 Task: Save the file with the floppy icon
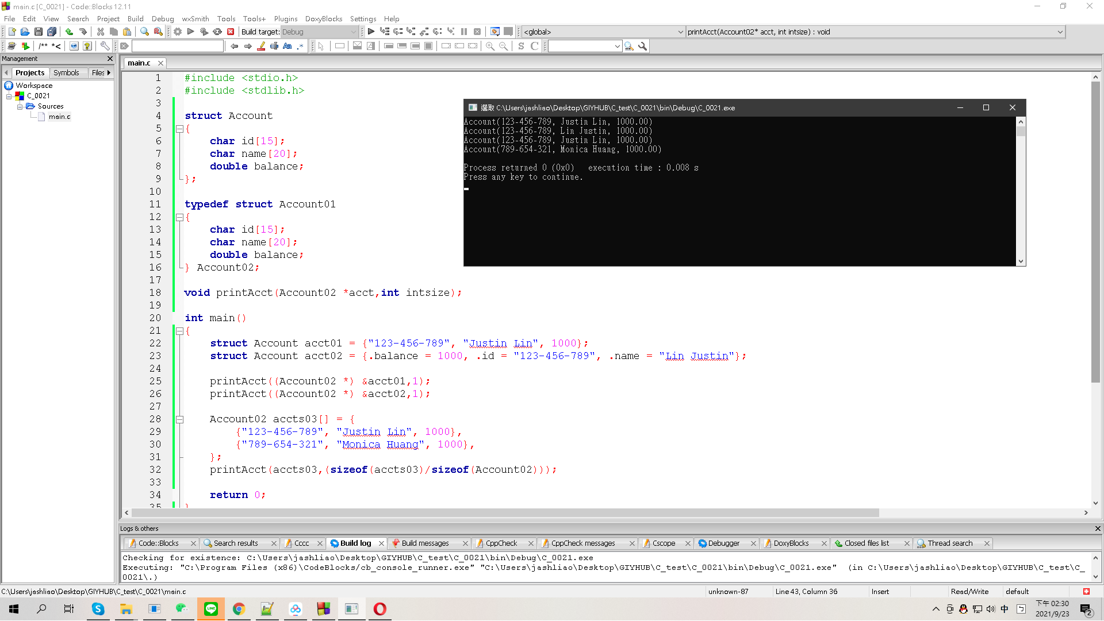tap(39, 32)
